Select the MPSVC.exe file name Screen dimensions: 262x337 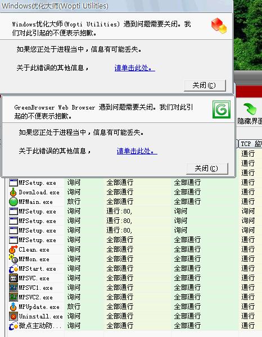pos(34,278)
